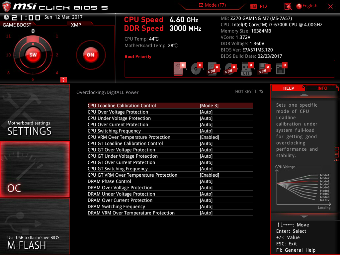
Task: Click the Boot Priority heading
Action: coord(138,56)
